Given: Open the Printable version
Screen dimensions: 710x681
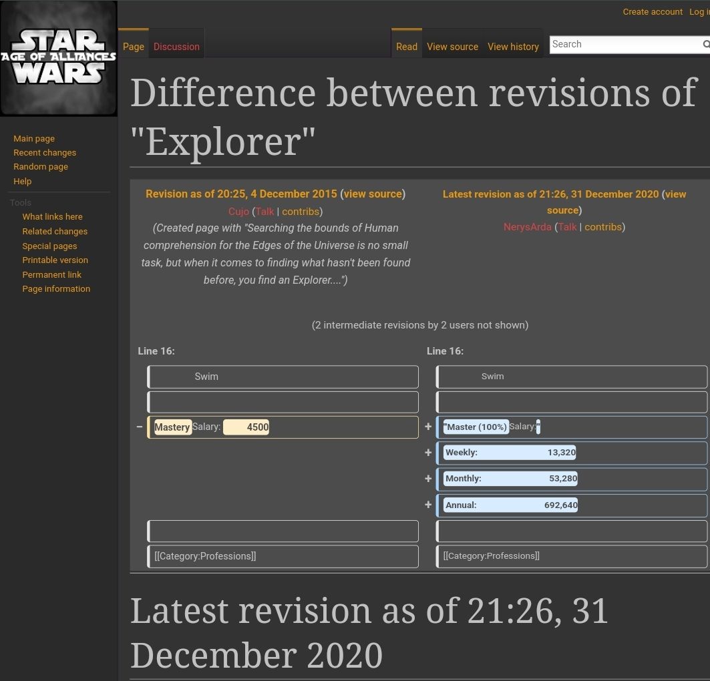Looking at the screenshot, I should [x=55, y=260].
